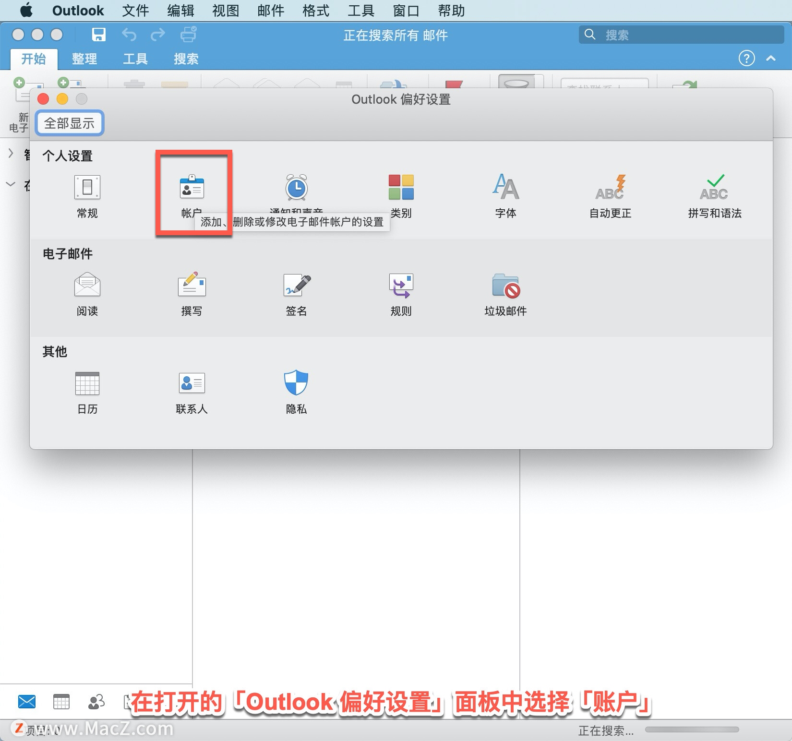
Task: Select the 整理 ribbon tab
Action: 84,59
